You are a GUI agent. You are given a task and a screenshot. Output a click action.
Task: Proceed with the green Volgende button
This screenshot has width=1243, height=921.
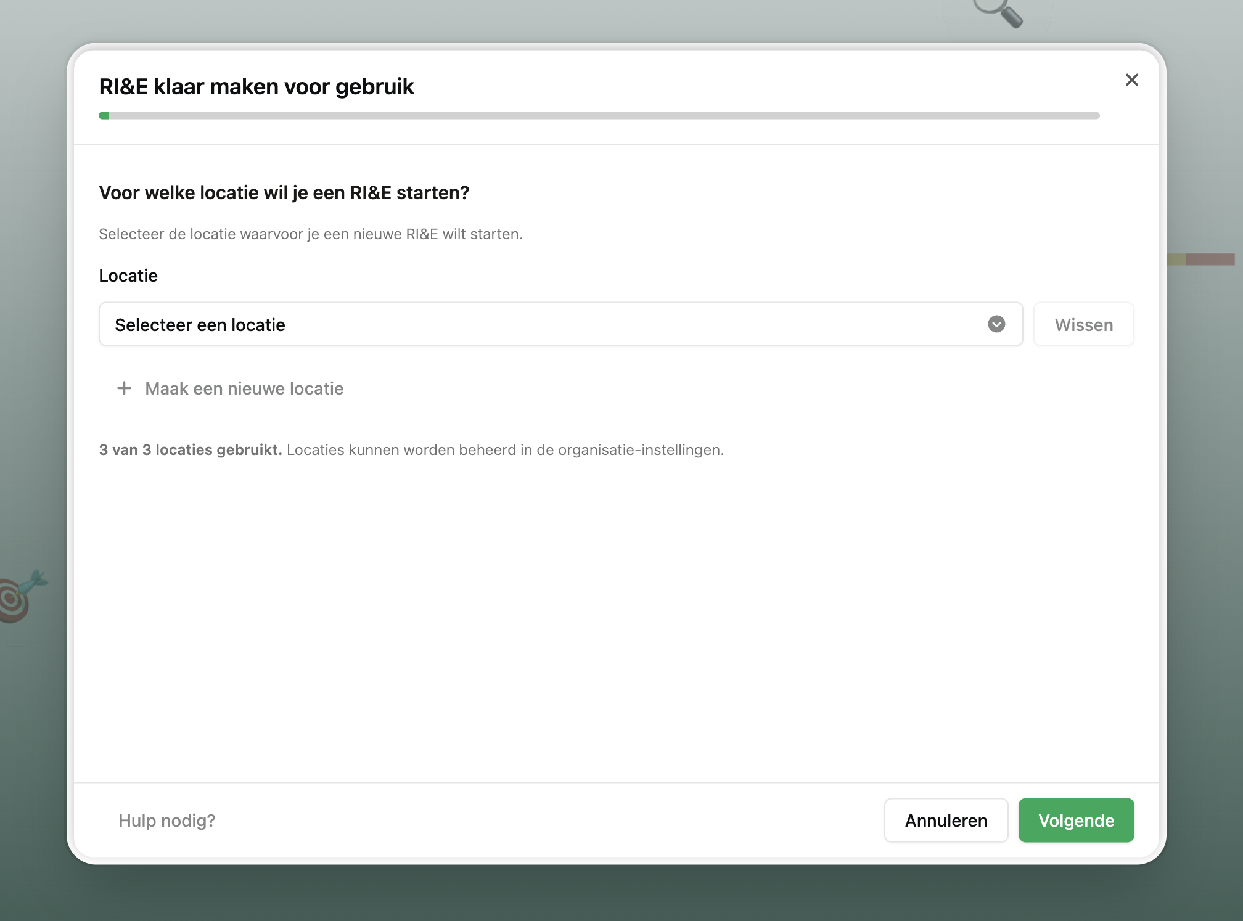click(x=1076, y=821)
